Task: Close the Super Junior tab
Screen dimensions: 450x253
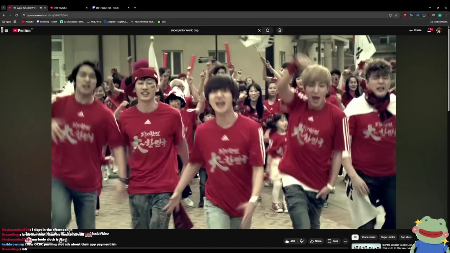Action: pos(45,8)
